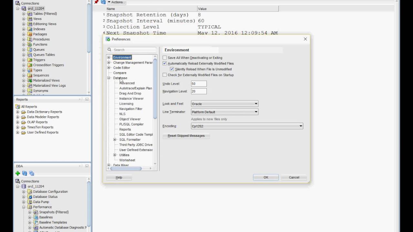Expand the Utilities preferences node

click(x=115, y=155)
